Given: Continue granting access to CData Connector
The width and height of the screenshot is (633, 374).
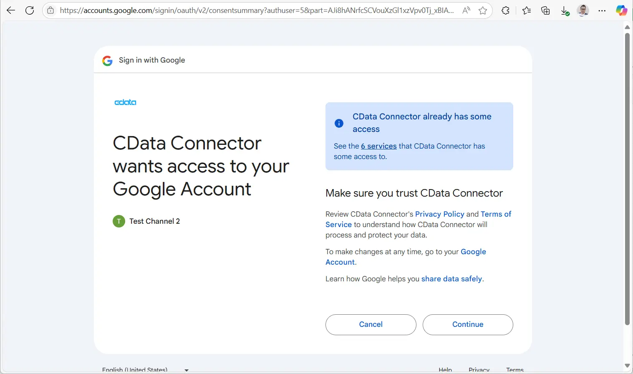Looking at the screenshot, I should click(x=467, y=324).
